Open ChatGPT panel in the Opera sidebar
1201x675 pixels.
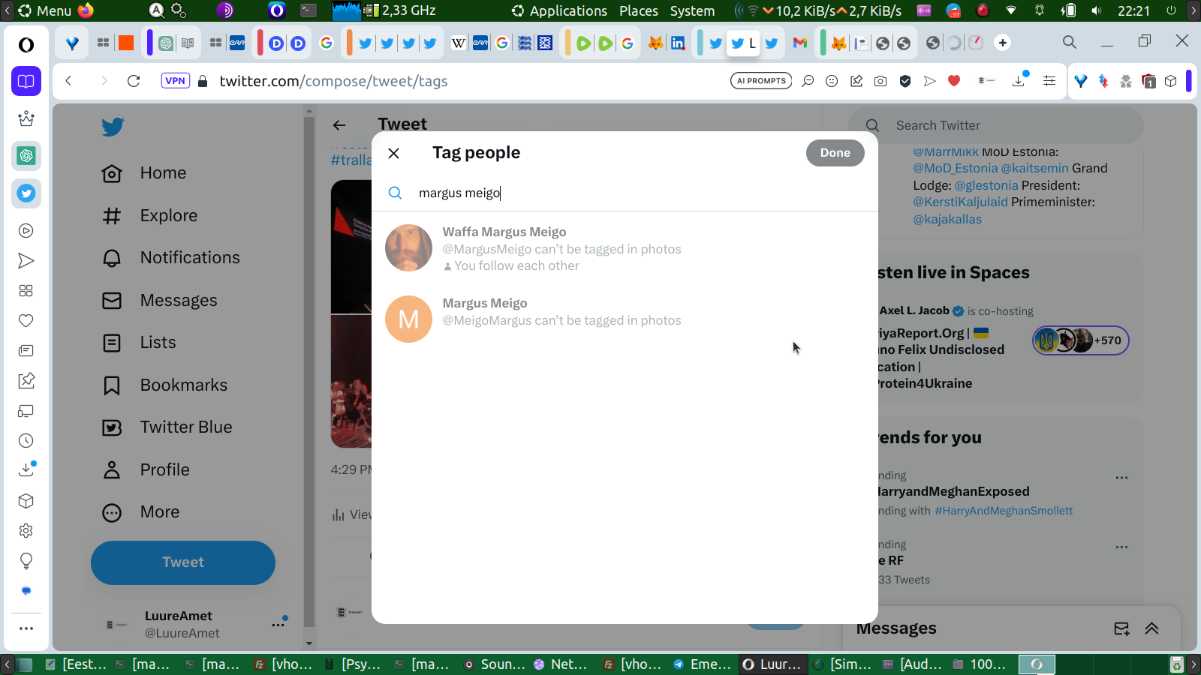click(x=26, y=156)
